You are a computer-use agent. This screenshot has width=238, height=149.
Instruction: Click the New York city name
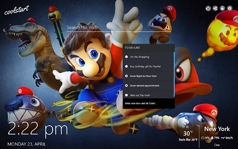point(217,129)
